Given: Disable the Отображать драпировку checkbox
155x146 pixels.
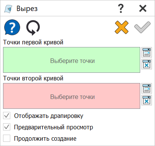Looking at the screenshot, I should click(x=7, y=116).
